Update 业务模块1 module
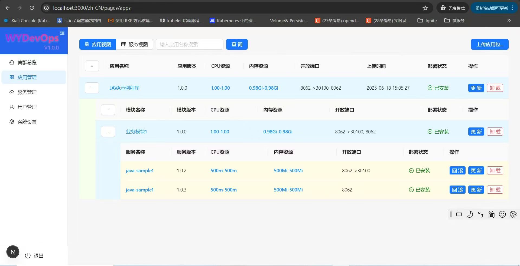 (476, 132)
